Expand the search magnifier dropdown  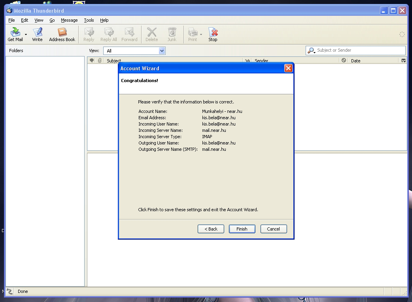312,51
